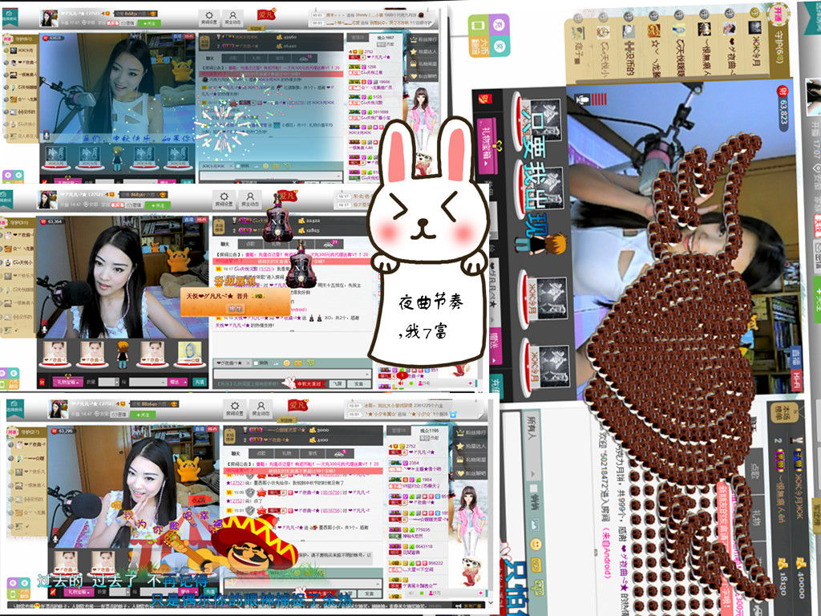Expand chat input arrow in XO bottle window
The width and height of the screenshot is (821, 616).
[368, 374]
